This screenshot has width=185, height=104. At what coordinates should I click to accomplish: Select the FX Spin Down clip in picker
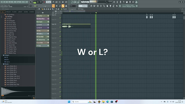pyautogui.click(x=43, y=43)
